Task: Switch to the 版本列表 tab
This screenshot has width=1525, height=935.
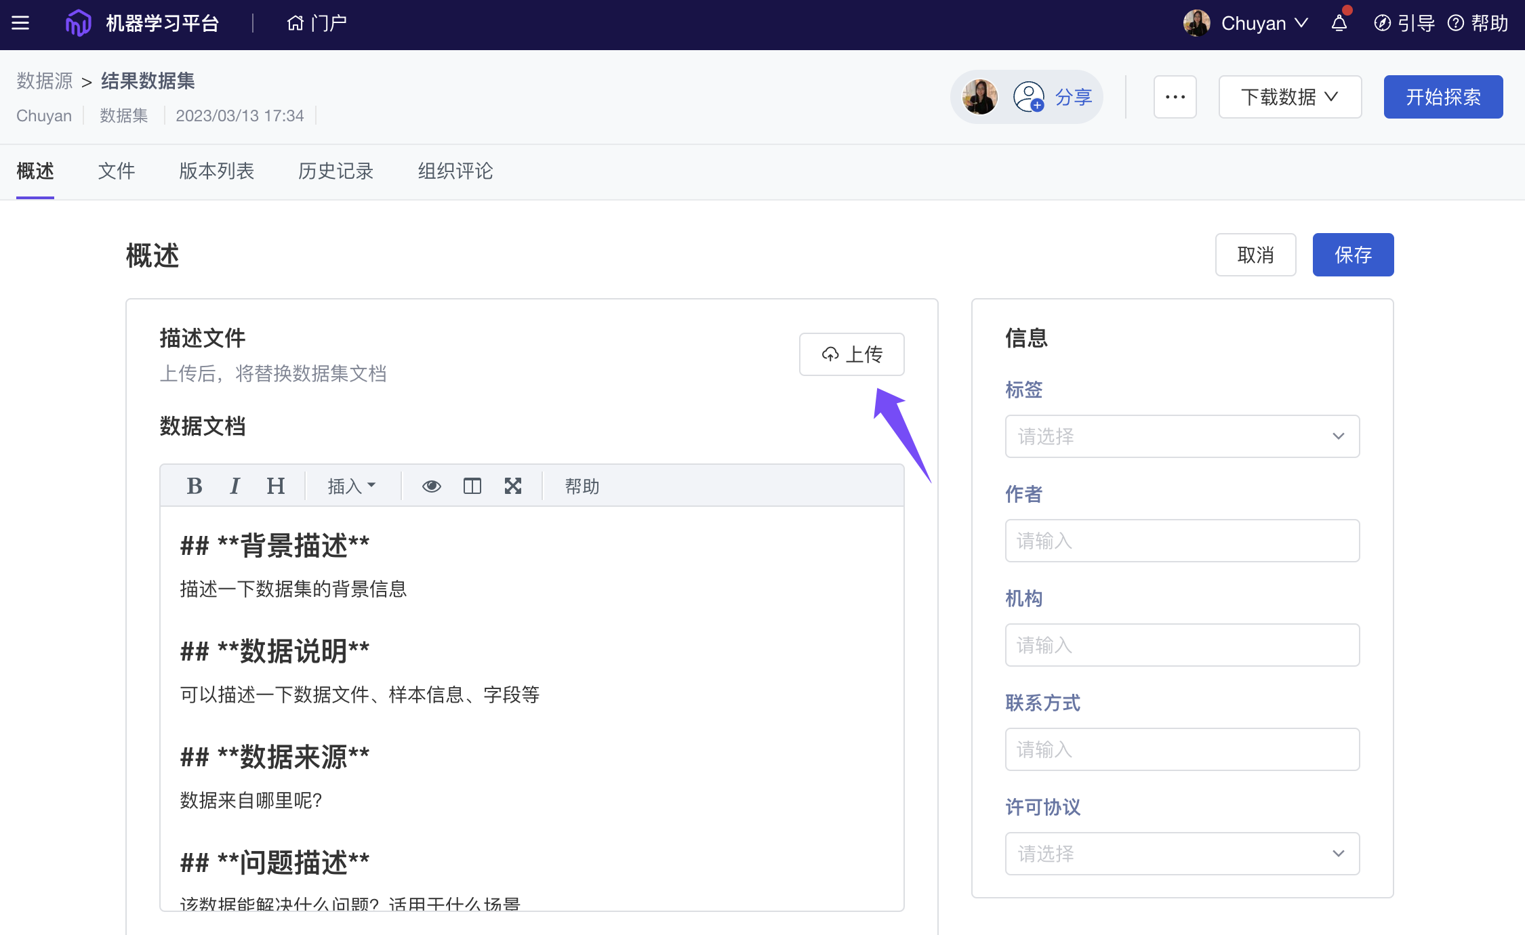Action: tap(217, 171)
